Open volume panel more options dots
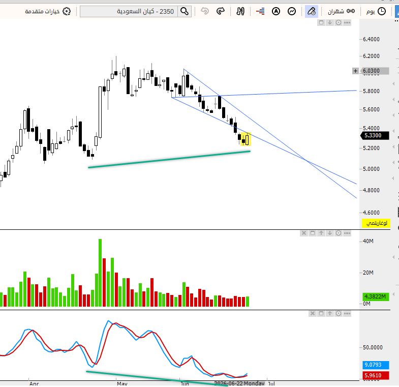Image resolution: width=399 pixels, height=387 pixels. 347,233
